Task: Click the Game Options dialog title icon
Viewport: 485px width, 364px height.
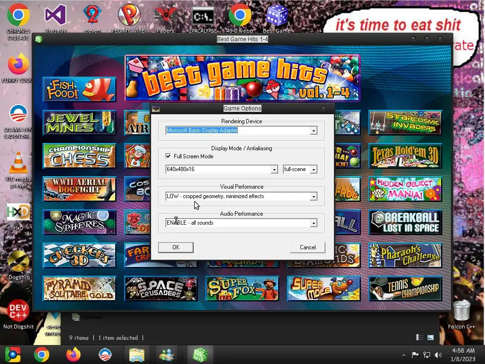Action: (x=155, y=109)
